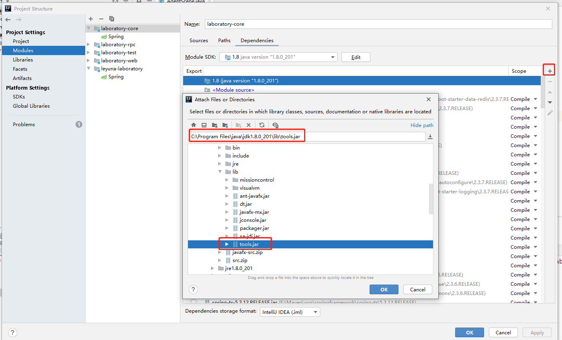Switch to Sources tab
This screenshot has width=562, height=340.
[x=199, y=41]
